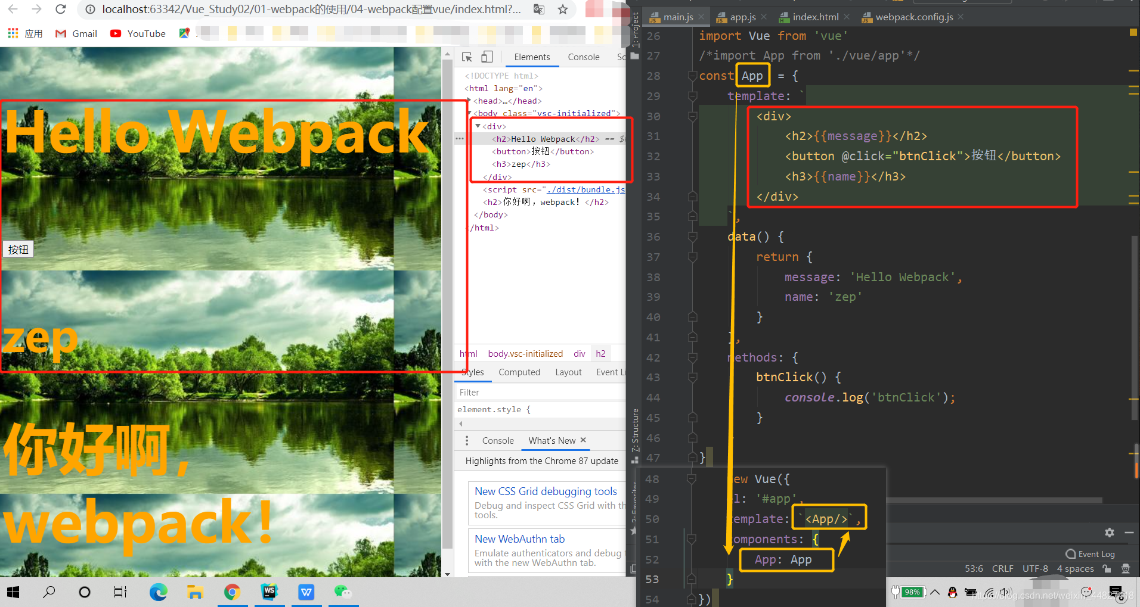Select h2 in DevTools breadcrumb
Image resolution: width=1140 pixels, height=607 pixels.
(600, 354)
